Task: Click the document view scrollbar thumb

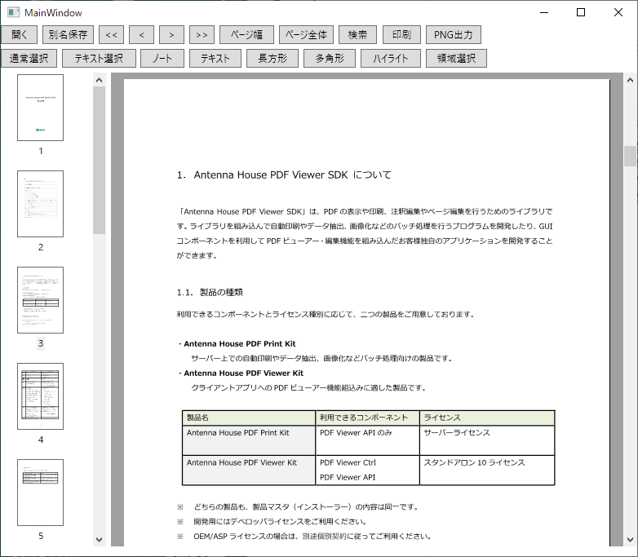Action: point(631,157)
